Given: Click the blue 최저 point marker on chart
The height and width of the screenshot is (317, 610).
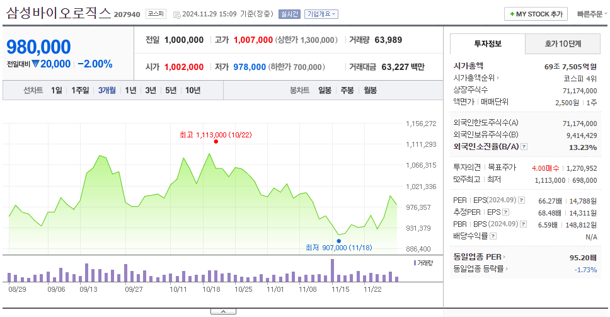Looking at the screenshot, I should pyautogui.click(x=339, y=241).
